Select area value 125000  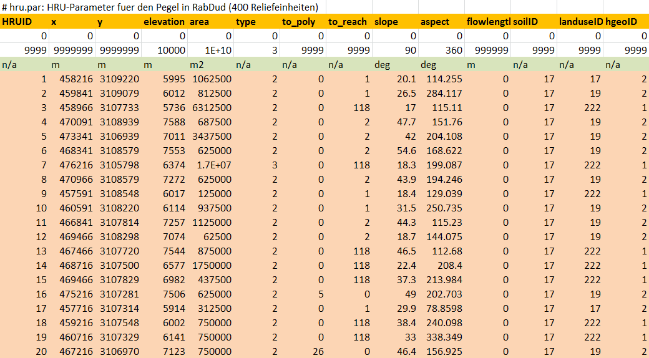coord(211,194)
